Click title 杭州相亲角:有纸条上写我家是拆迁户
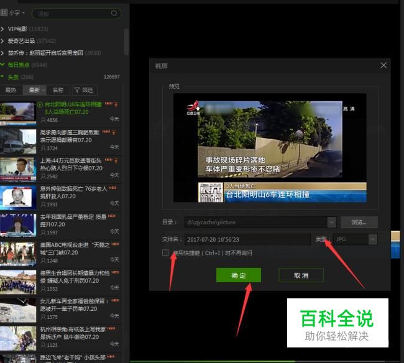The width and height of the screenshot is (404, 363). 73,333
